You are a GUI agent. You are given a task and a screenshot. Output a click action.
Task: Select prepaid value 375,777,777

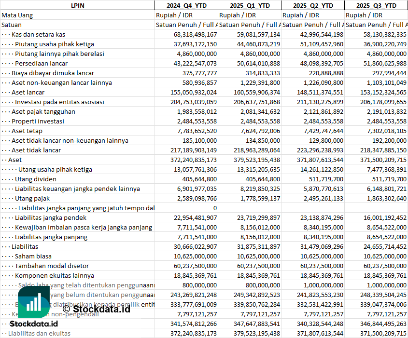pyautogui.click(x=199, y=73)
